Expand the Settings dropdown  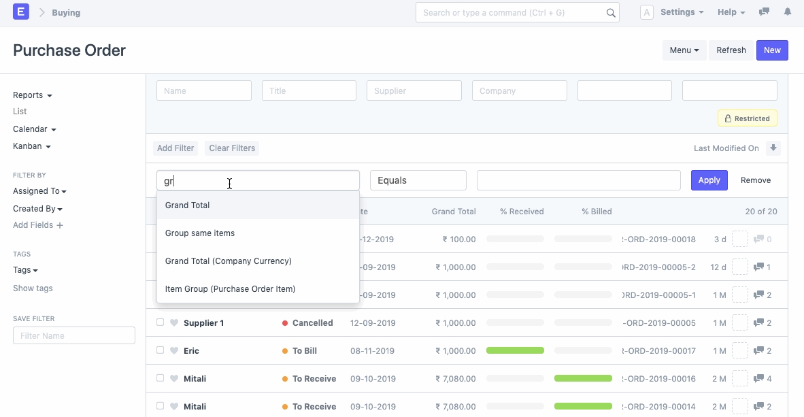tap(681, 12)
